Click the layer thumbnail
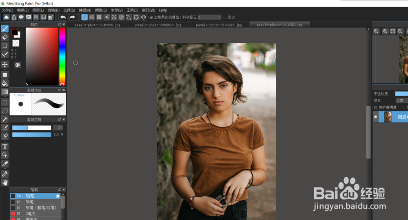The width and height of the screenshot is (408, 220). [x=388, y=117]
